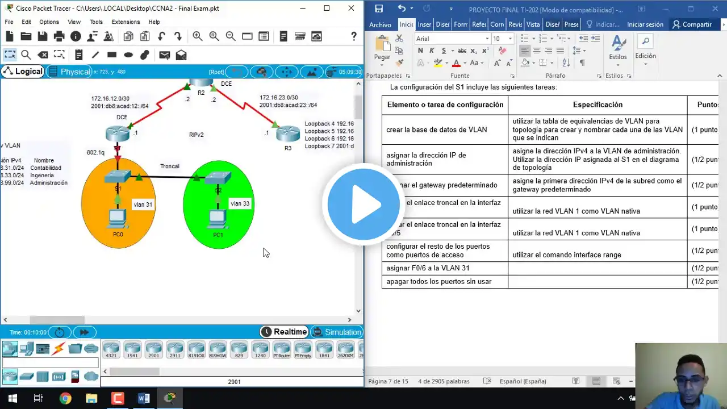Select the Draw Ellipse tool

pyautogui.click(x=128, y=55)
